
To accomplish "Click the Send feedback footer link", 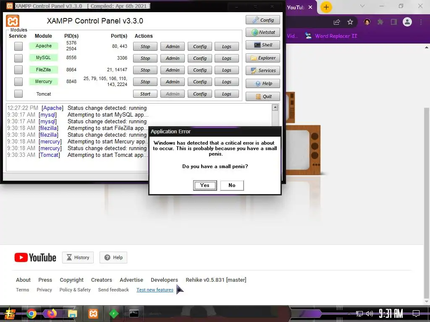I will (x=113, y=290).
